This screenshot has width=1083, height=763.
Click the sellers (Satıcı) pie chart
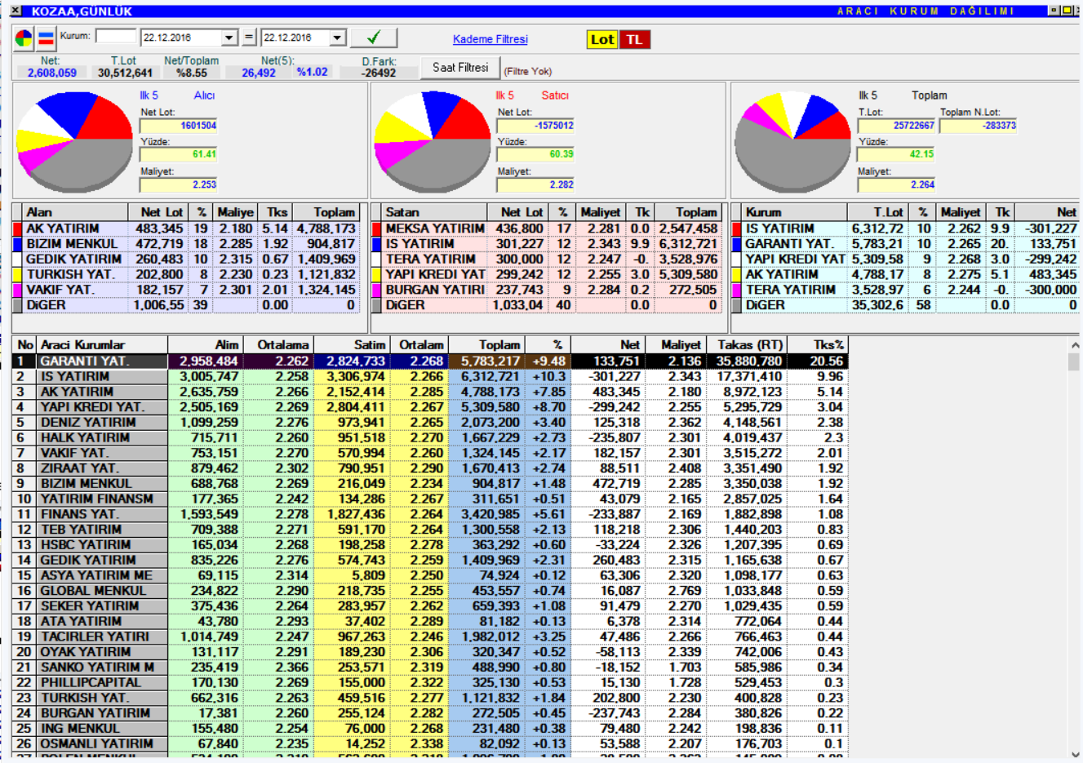pos(432,140)
